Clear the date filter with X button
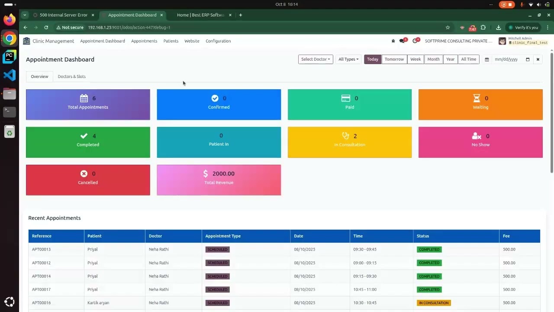554x312 pixels. (x=538, y=59)
